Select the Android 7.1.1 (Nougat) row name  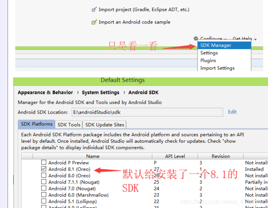74,182
